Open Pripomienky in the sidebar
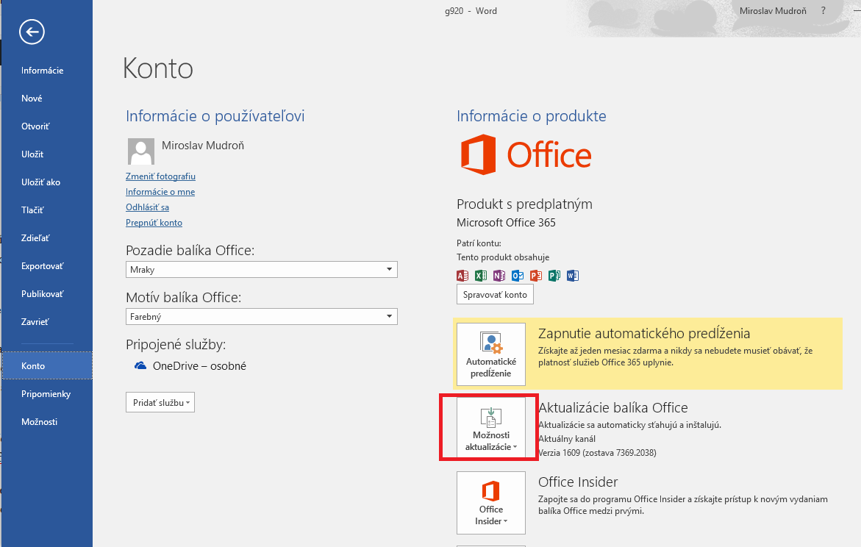This screenshot has width=861, height=547. [x=46, y=394]
